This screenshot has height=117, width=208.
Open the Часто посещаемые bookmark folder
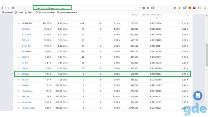[x=45, y=12]
